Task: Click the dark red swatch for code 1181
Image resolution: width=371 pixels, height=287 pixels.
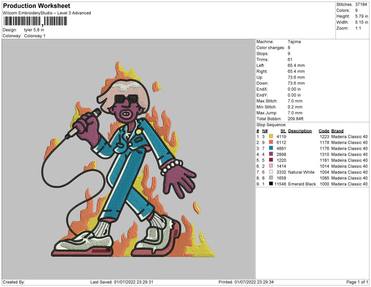Action: [x=271, y=160]
